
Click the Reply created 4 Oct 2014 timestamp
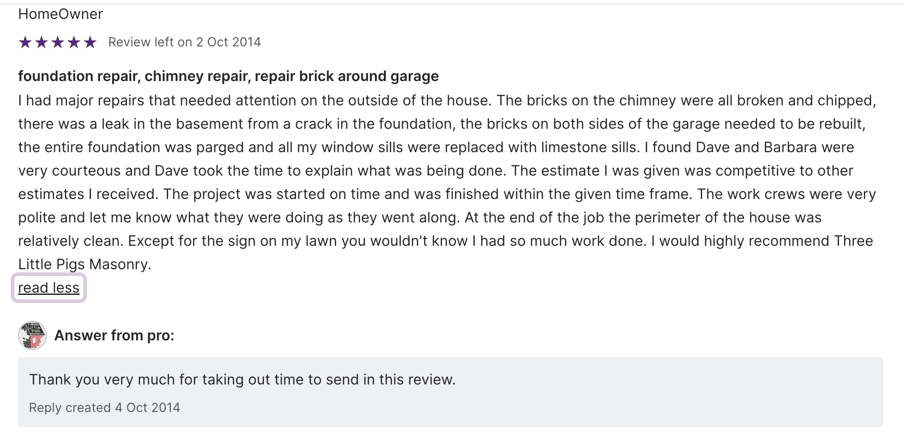[x=105, y=407]
